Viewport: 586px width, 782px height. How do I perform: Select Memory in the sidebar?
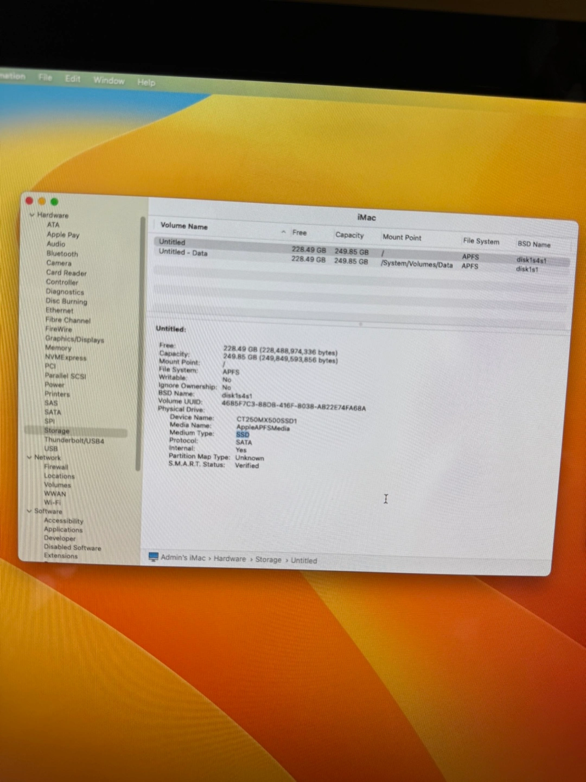click(x=58, y=348)
